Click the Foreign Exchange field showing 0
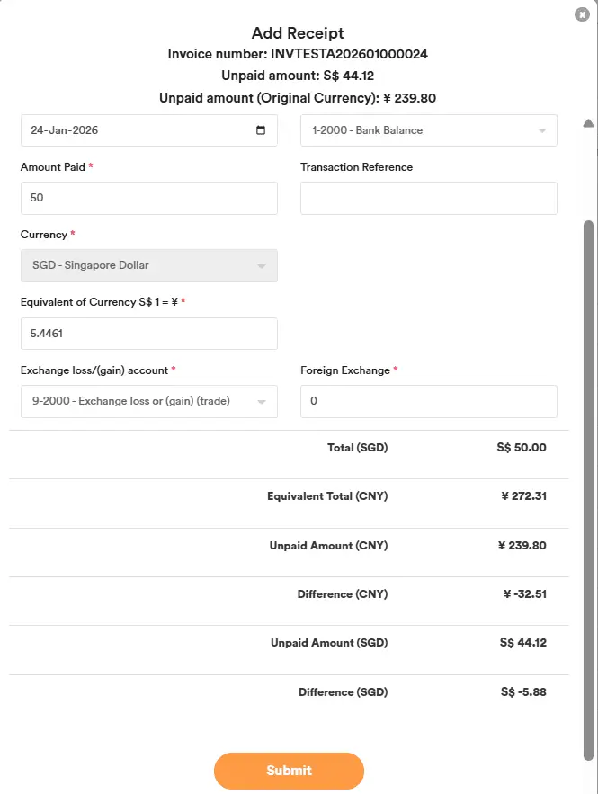Image resolution: width=598 pixels, height=794 pixels. tap(428, 401)
